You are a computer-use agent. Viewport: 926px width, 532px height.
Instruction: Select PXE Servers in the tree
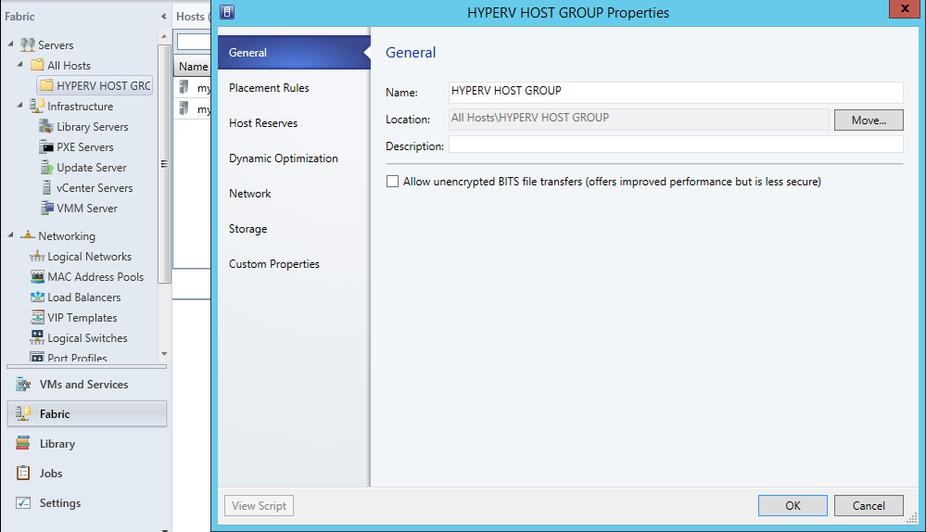85,147
